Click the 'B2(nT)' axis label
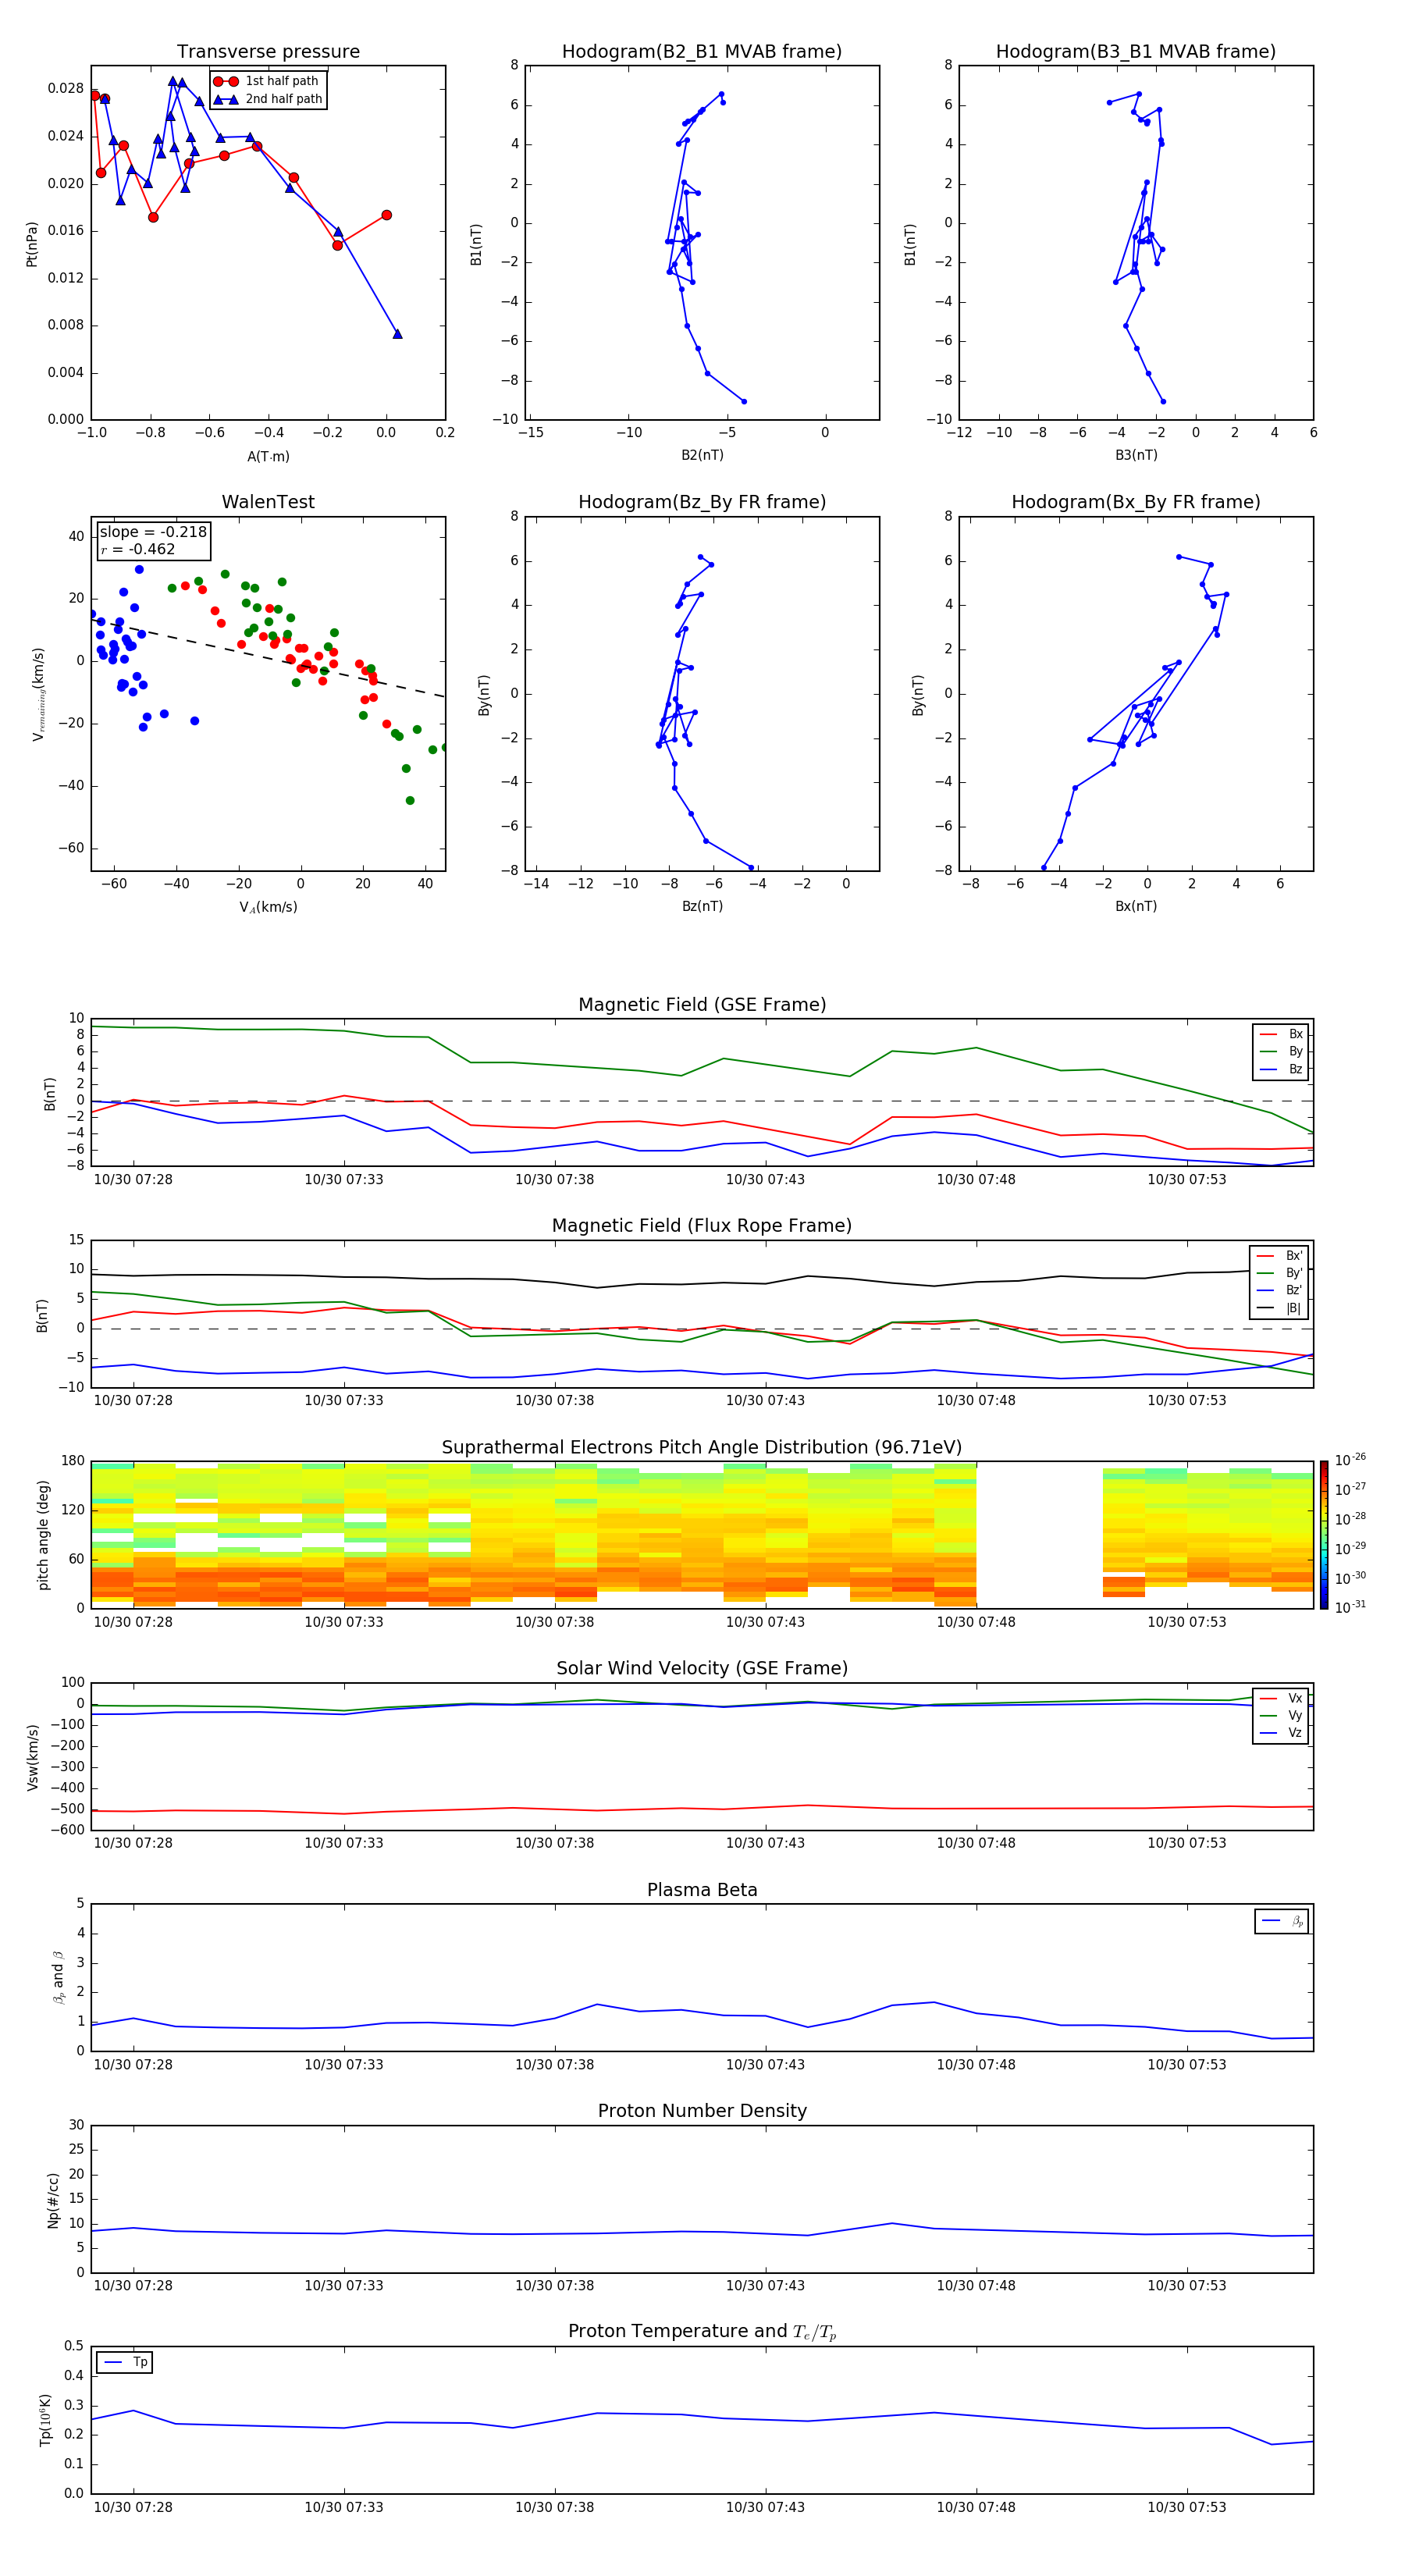Viewport: 1405px width, 2576px height. tap(702, 455)
